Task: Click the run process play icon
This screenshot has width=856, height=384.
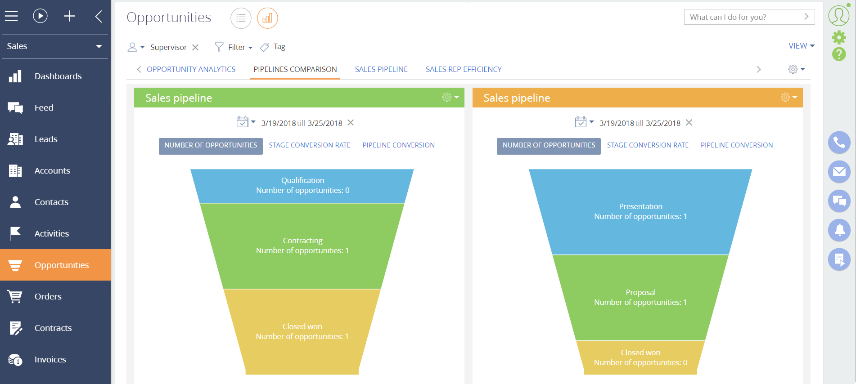Action: click(40, 16)
